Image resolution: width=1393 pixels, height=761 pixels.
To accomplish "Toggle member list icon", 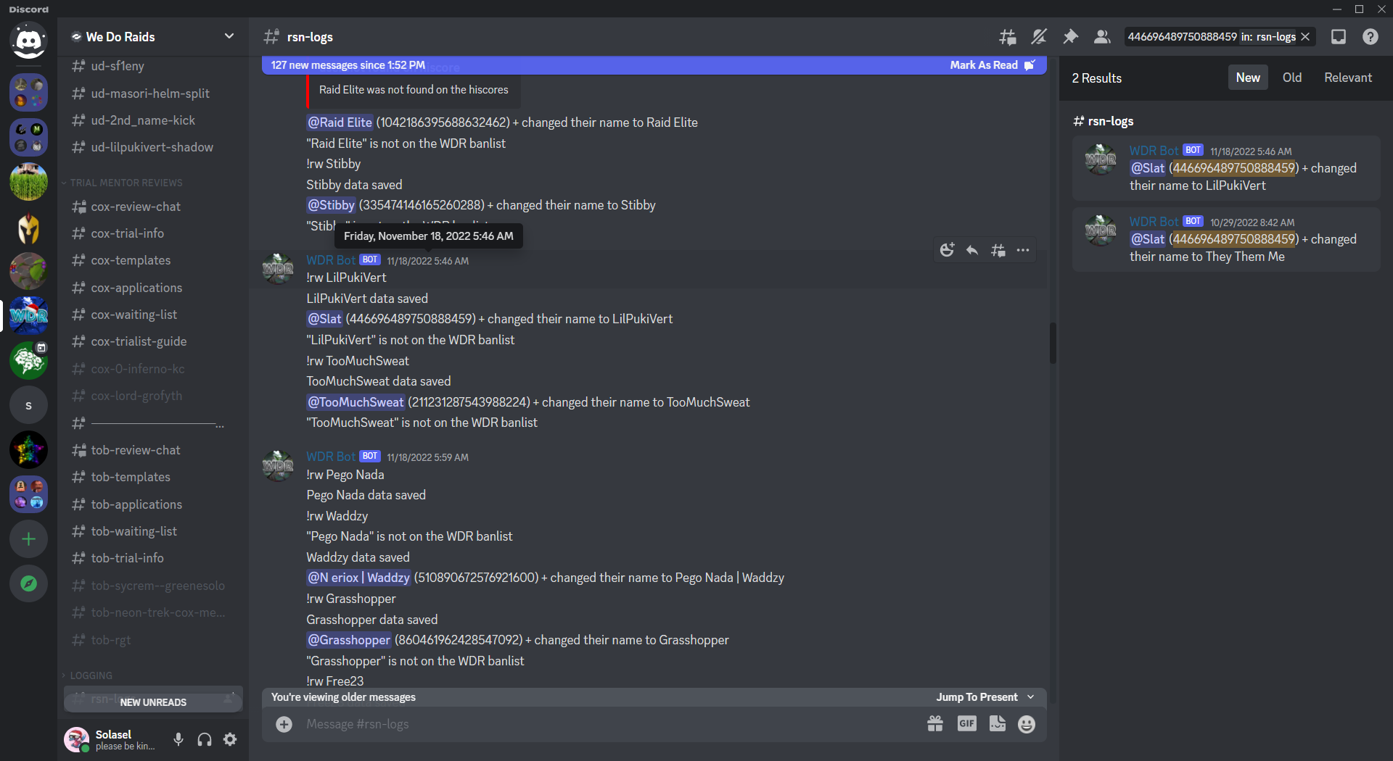I will 1102,37.
